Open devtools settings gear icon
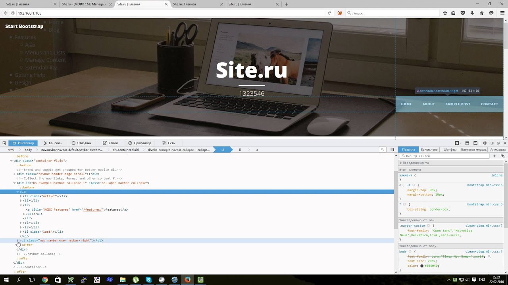Screen dimensions: 508x285 click(x=485, y=143)
